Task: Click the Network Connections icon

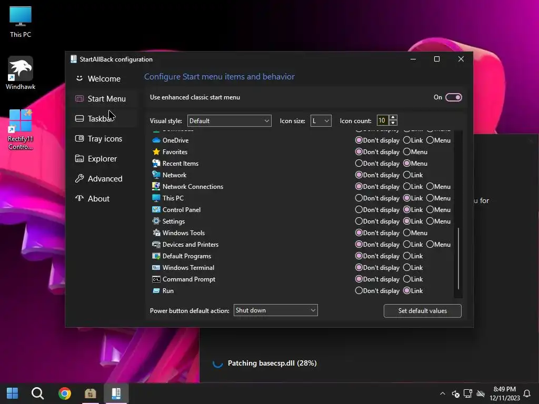Action: click(x=156, y=187)
